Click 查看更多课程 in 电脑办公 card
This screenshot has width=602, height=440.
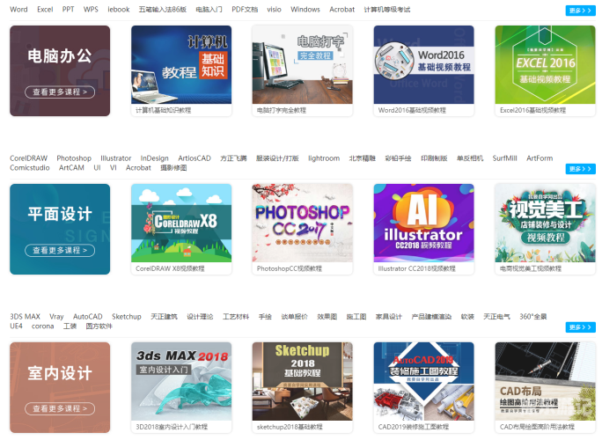click(60, 92)
